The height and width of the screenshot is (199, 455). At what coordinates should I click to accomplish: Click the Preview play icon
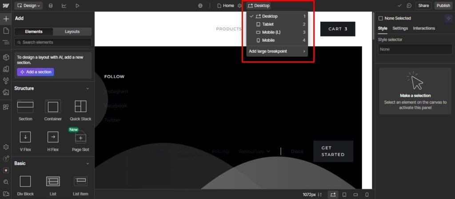coord(77,5)
